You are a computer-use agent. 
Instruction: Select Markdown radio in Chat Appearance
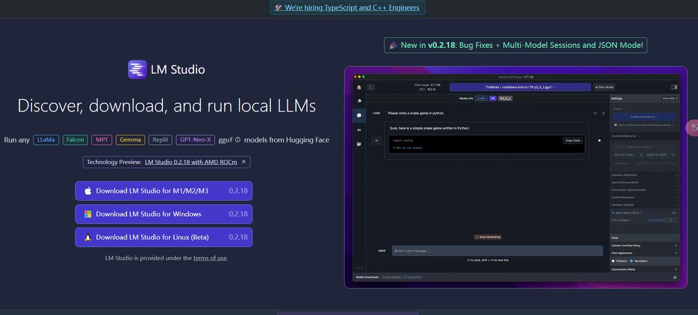(631, 261)
